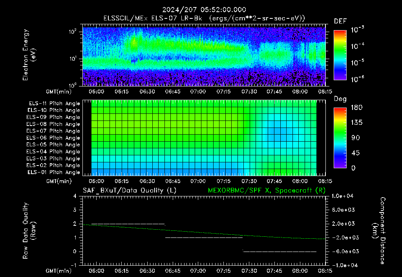This screenshot has height=277, width=402.
Task: Click the timestamp title 2024/207 05:52:00.000
Action: point(204,10)
